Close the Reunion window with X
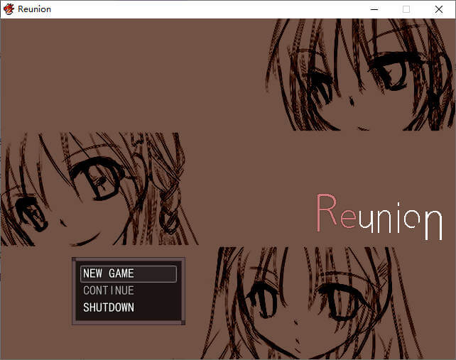 click(x=439, y=9)
